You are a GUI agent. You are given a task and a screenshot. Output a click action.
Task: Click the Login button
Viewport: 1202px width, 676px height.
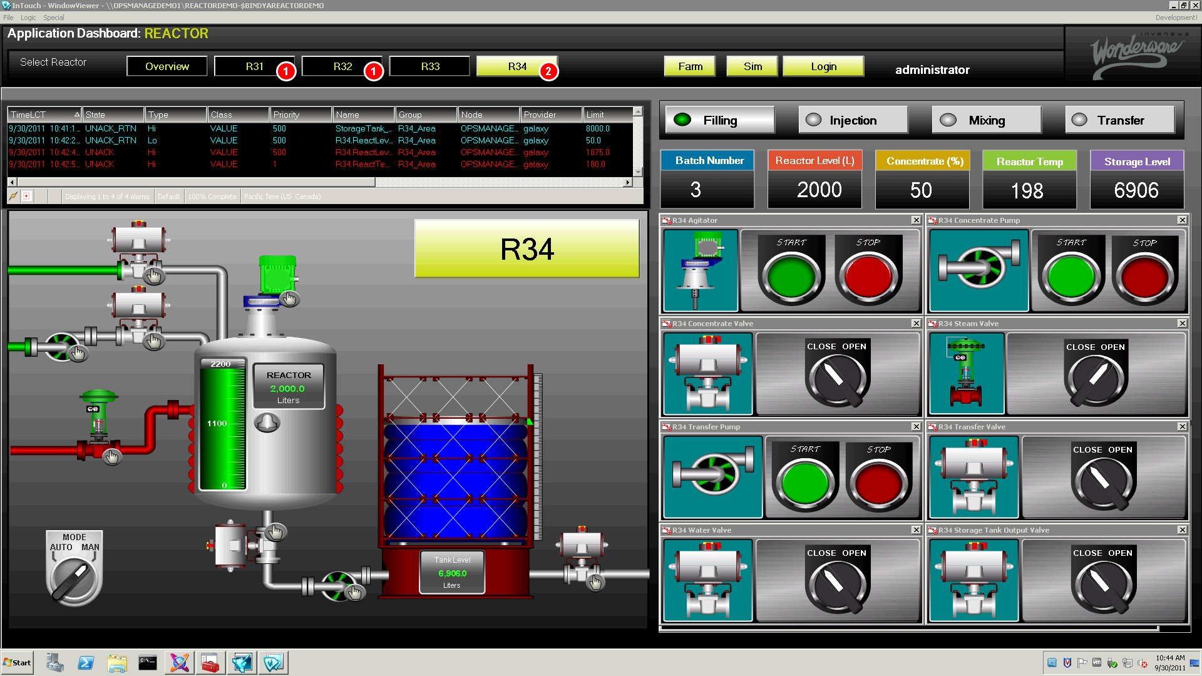(x=823, y=66)
